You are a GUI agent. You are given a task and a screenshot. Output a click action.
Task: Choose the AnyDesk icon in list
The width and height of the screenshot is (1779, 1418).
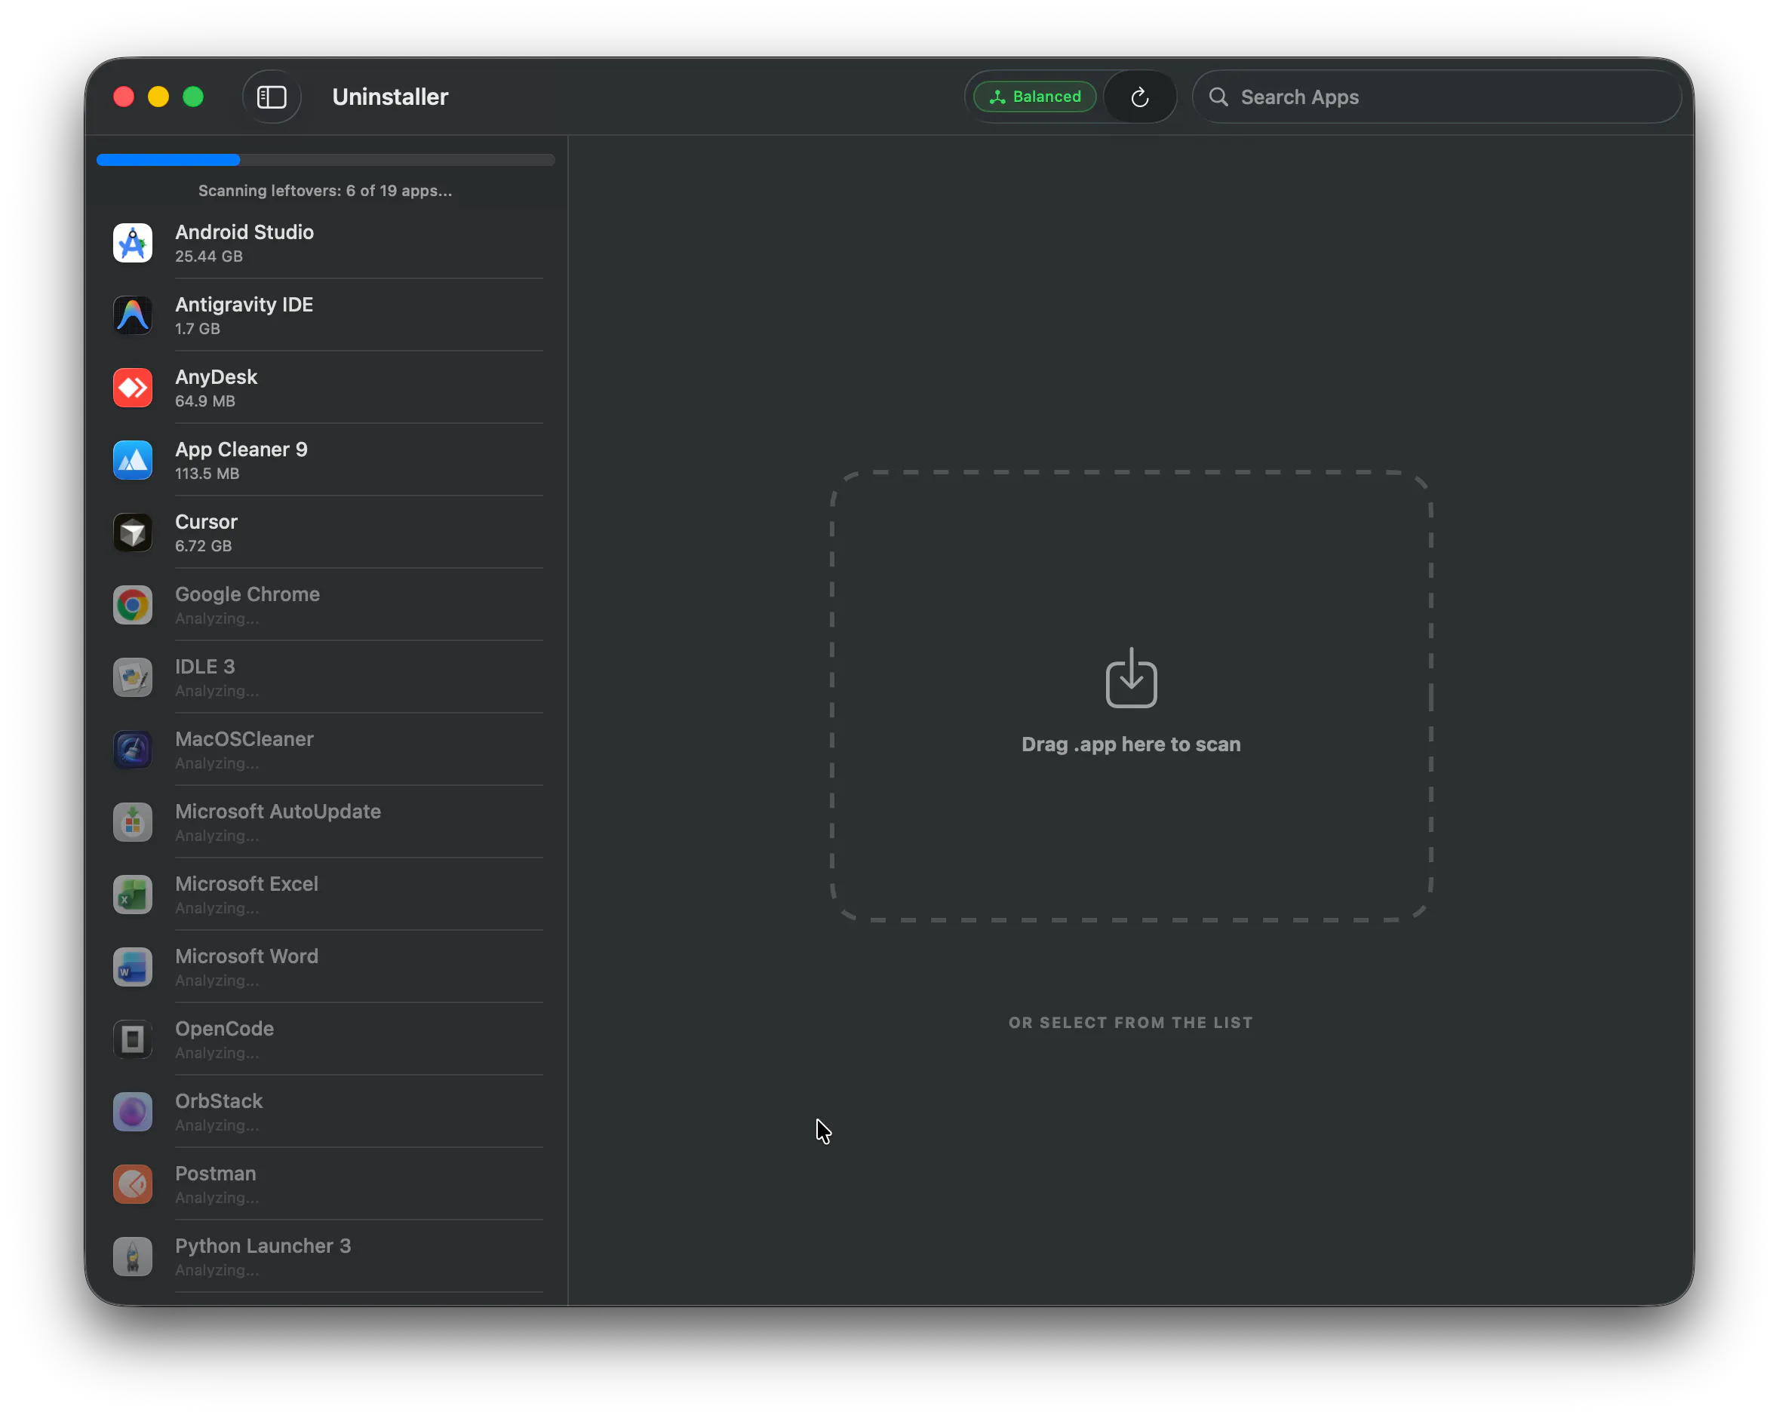[x=133, y=388]
